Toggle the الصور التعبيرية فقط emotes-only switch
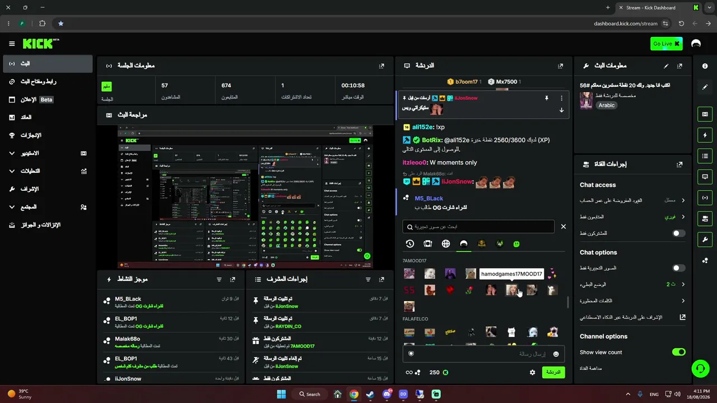The width and height of the screenshot is (717, 403). tap(678, 268)
